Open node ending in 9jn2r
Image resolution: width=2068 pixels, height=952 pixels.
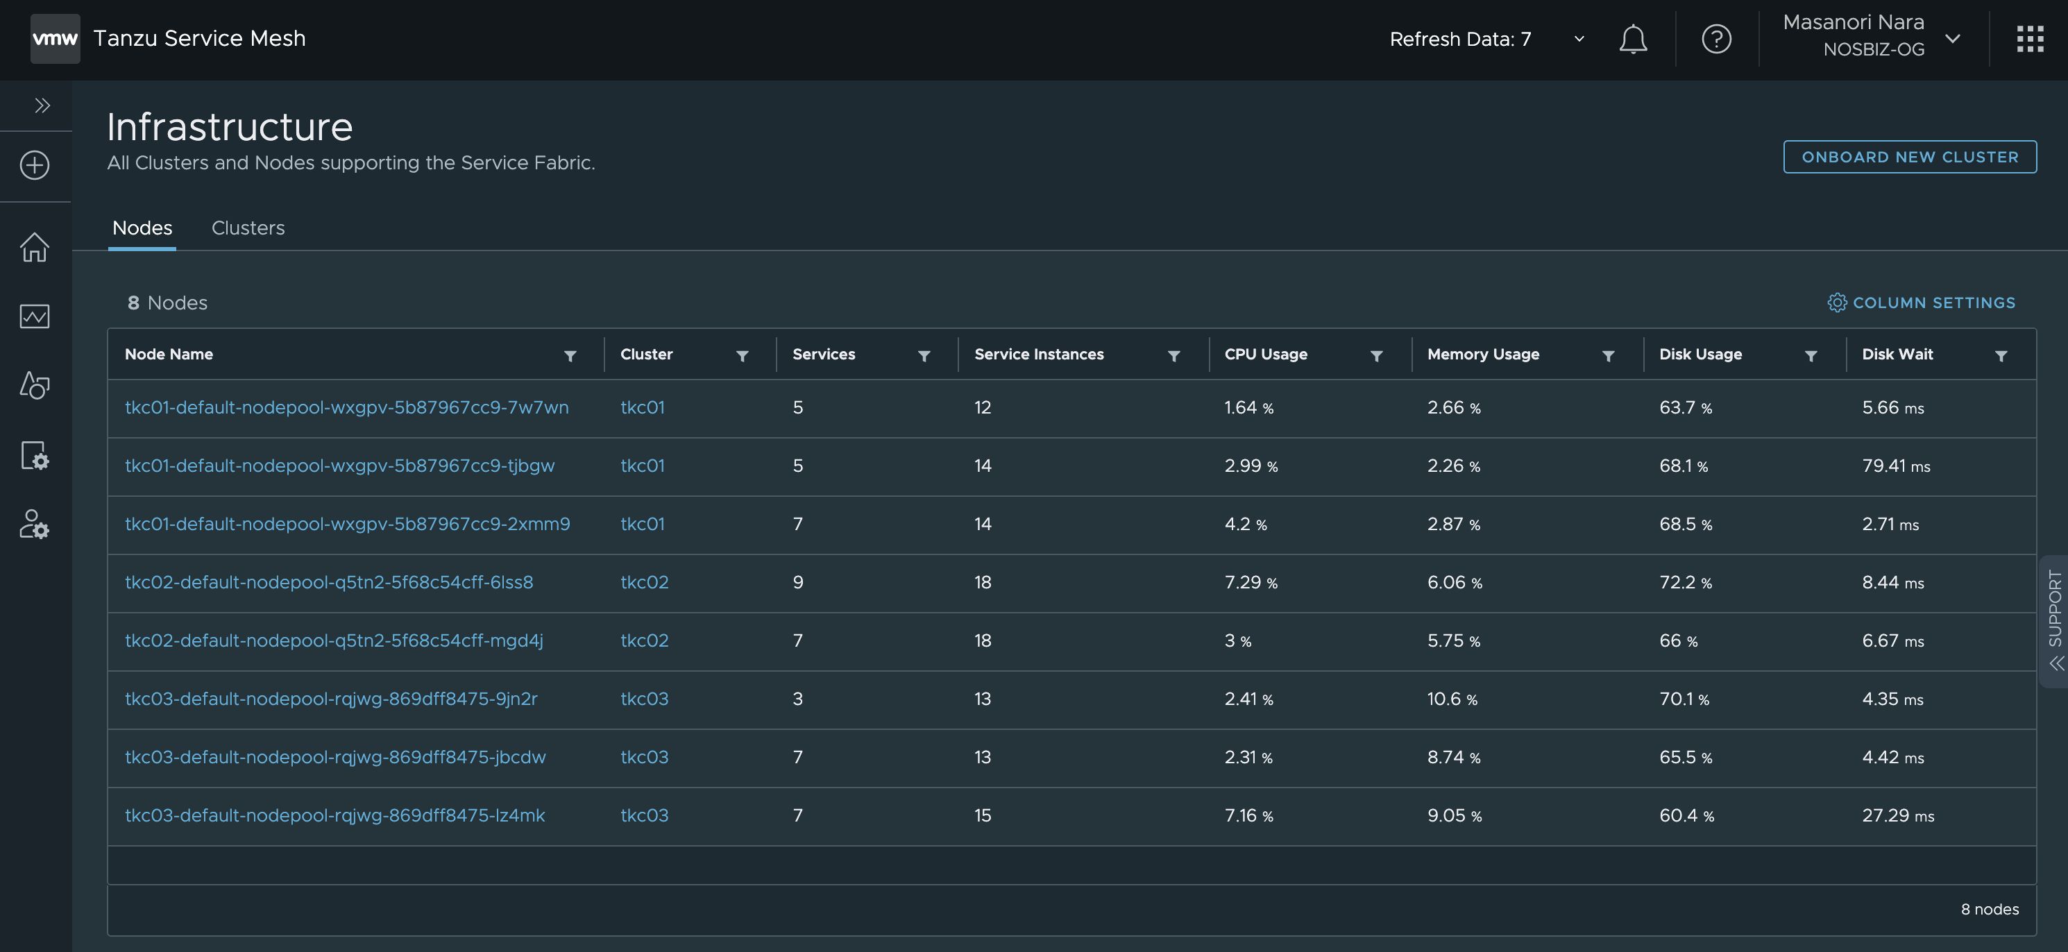click(x=331, y=699)
